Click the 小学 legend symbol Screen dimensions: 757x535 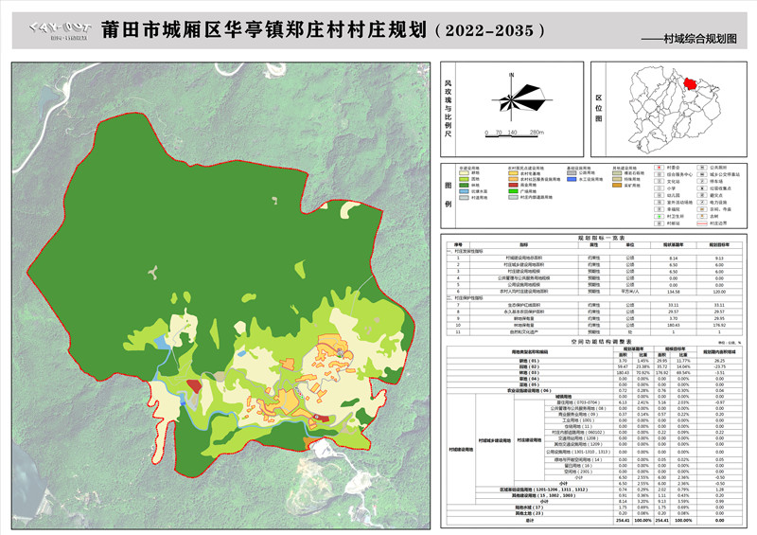click(x=659, y=187)
